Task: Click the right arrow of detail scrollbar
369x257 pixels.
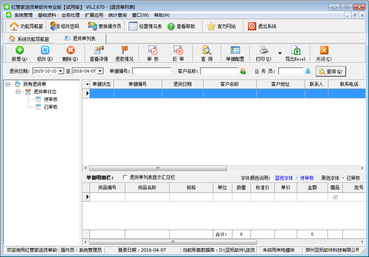Action: point(363,242)
